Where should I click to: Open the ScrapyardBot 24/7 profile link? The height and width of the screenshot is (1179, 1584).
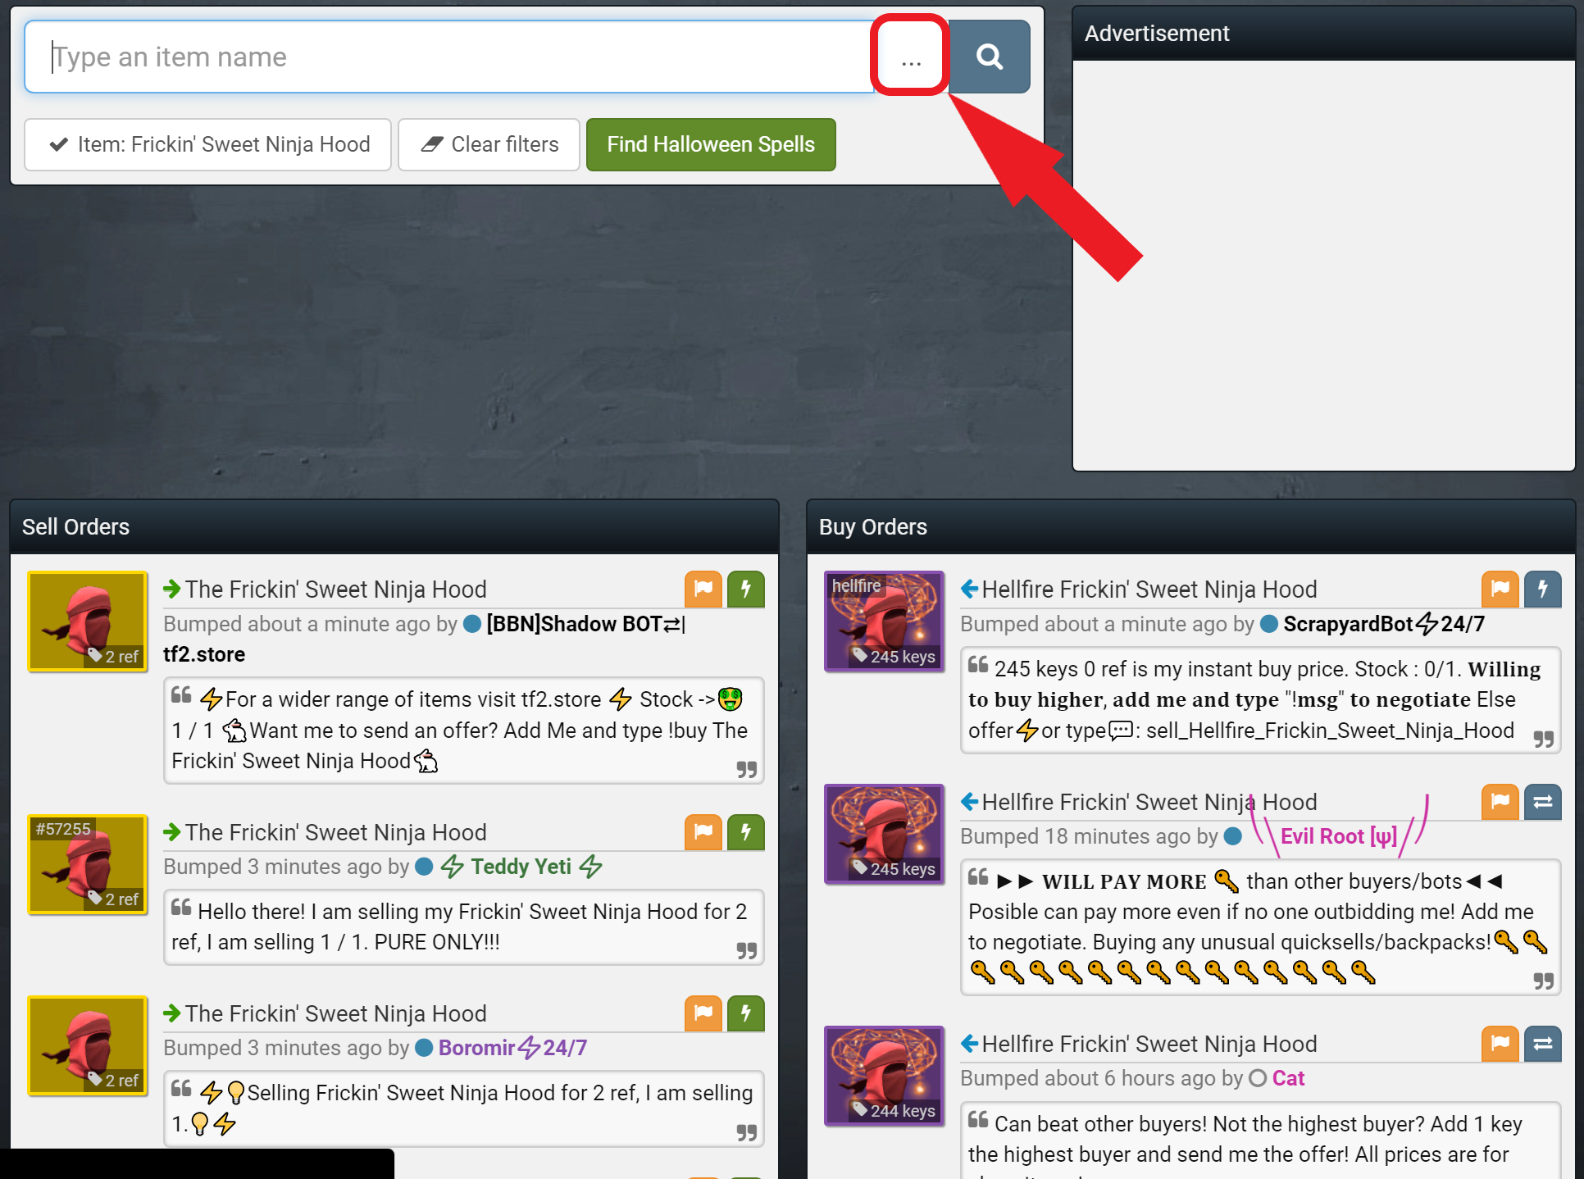1383,624
